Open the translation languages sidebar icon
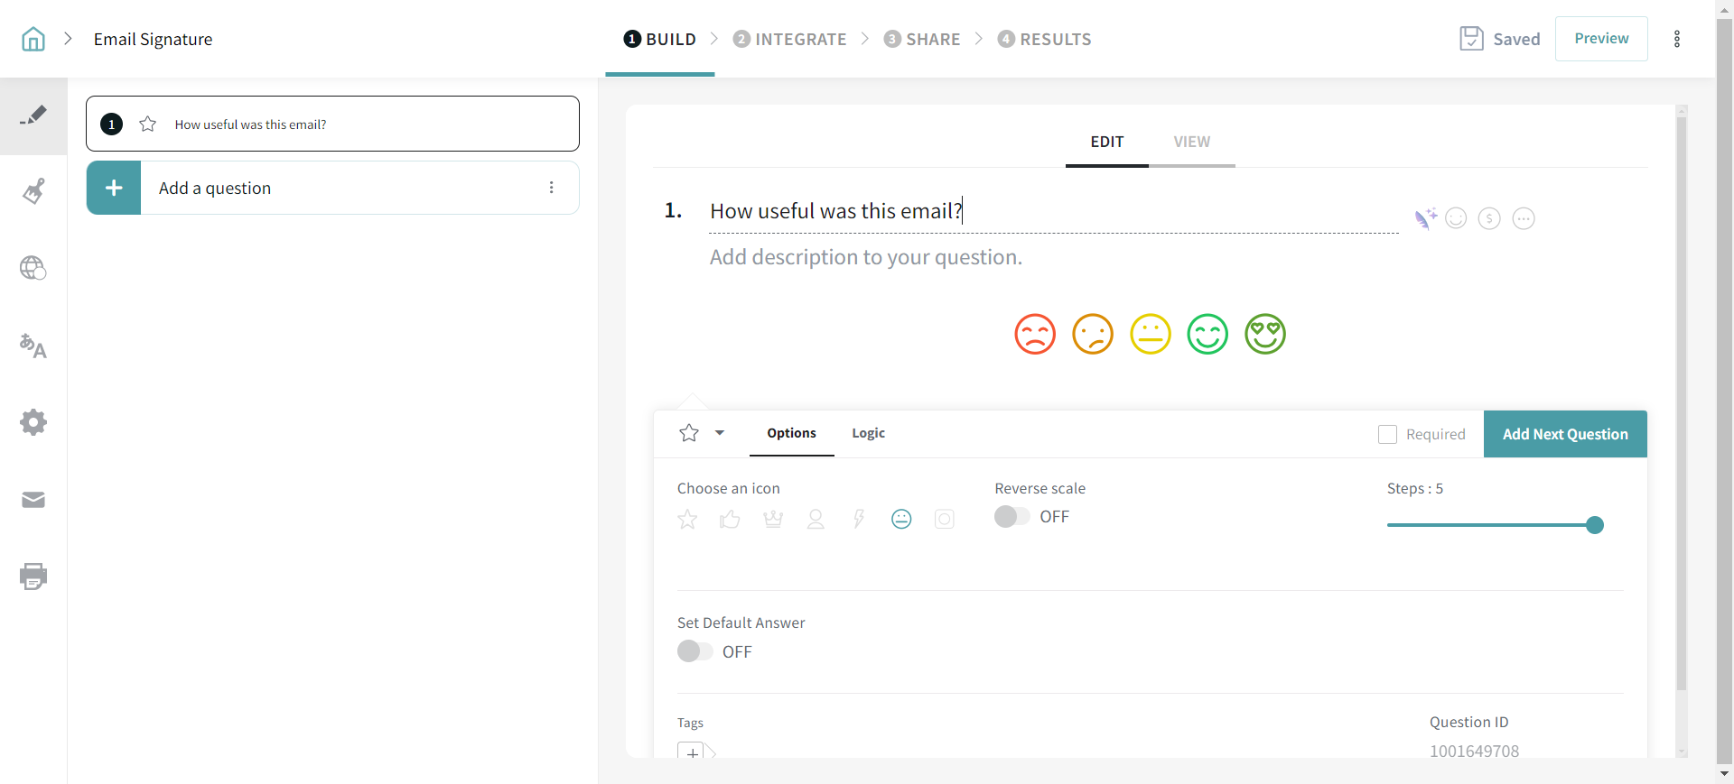1734x784 pixels. click(33, 346)
